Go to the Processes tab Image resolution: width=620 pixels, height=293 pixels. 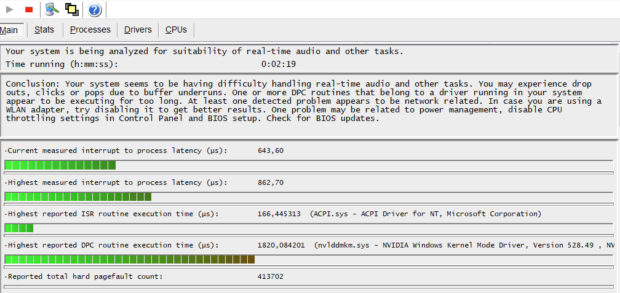(90, 30)
